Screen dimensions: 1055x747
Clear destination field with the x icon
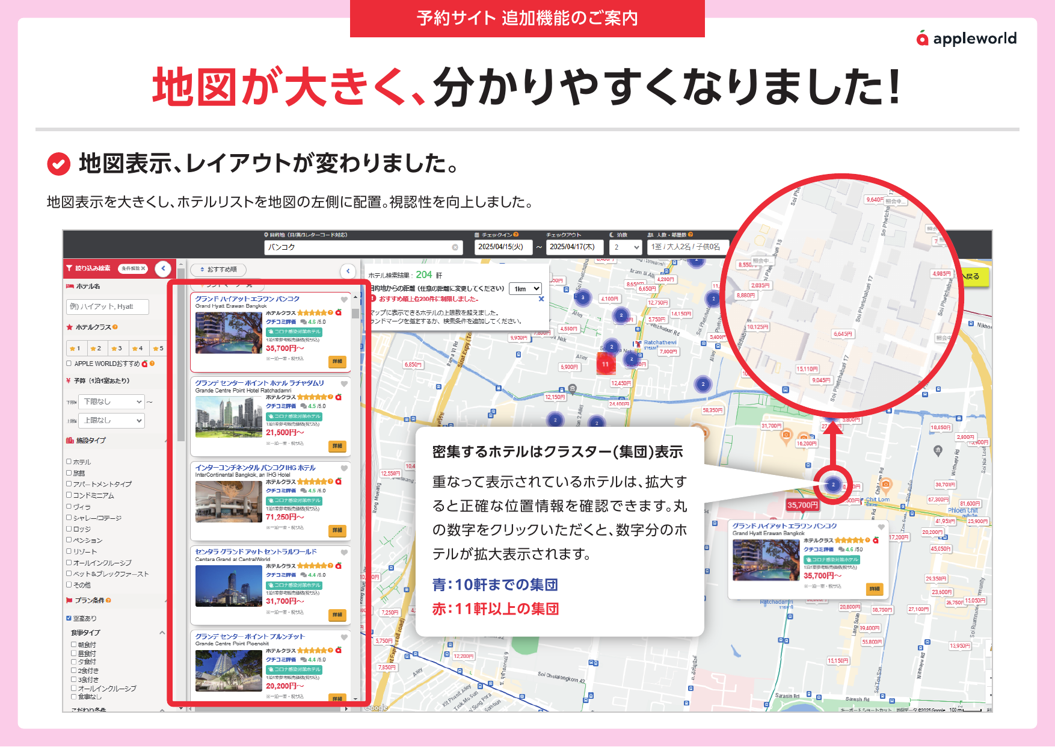(455, 247)
